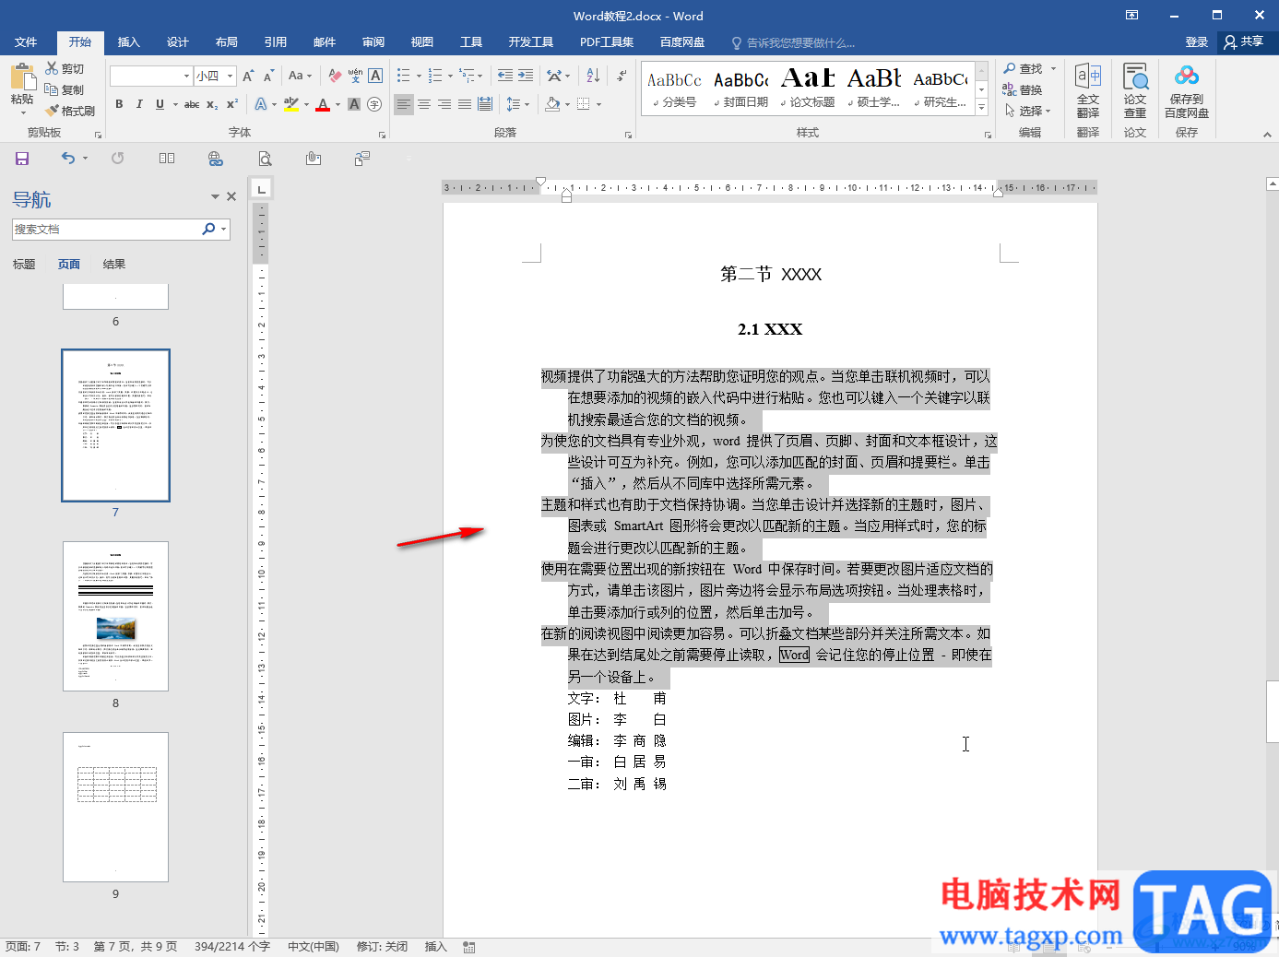
Task: Click the full-text translate (全文翻译) icon
Action: click(x=1088, y=90)
